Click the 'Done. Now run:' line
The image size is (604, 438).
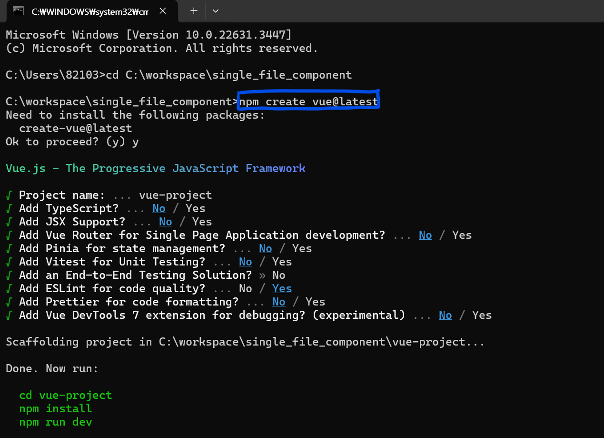(52, 368)
